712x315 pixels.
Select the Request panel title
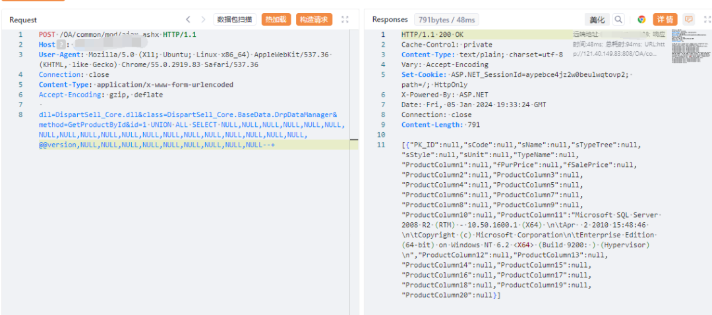click(x=23, y=20)
